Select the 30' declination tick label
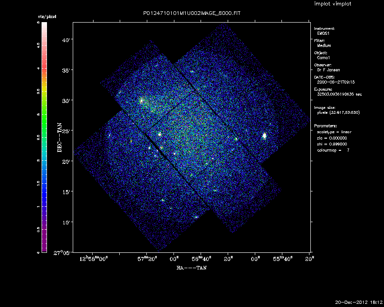Screen dimensions: 384x307 [x=66, y=101]
